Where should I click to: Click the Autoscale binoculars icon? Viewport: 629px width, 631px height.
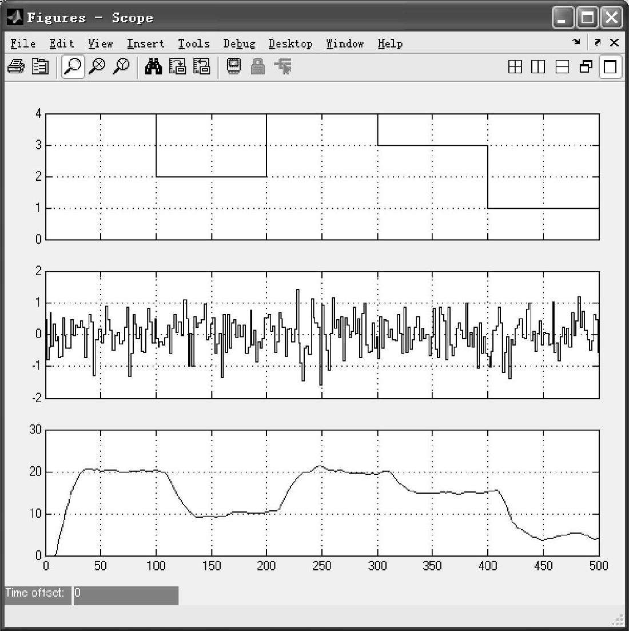(x=153, y=67)
